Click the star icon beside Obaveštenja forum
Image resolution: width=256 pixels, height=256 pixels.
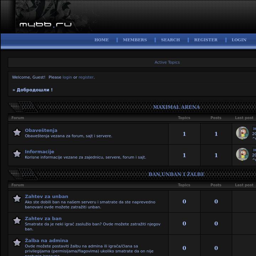point(17,133)
